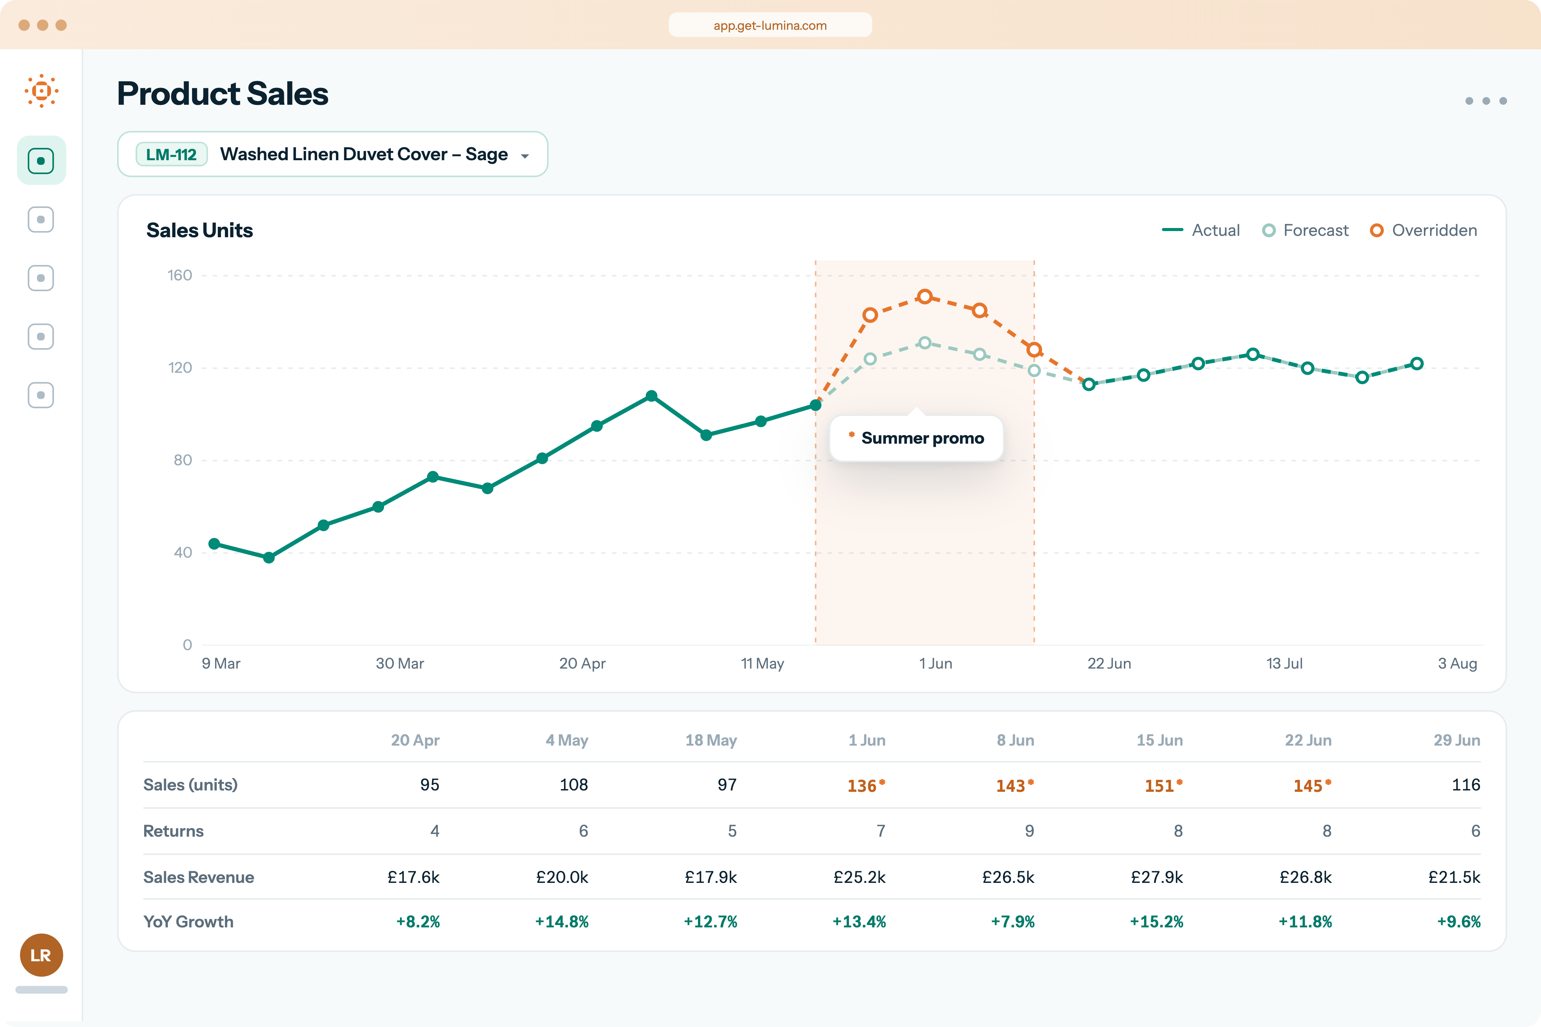Click the LM-112 product code badge
Screen dimensions: 1541x1027
(172, 155)
